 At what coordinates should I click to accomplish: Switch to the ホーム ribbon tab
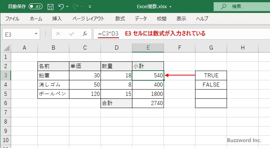tap(36, 18)
